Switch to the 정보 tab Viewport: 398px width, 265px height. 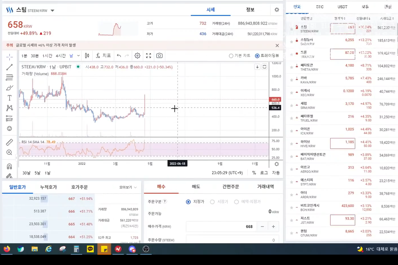[250, 10]
